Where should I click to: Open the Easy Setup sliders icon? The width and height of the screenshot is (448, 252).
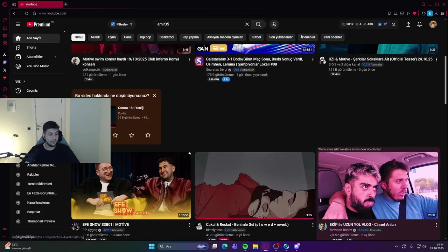[442, 13]
